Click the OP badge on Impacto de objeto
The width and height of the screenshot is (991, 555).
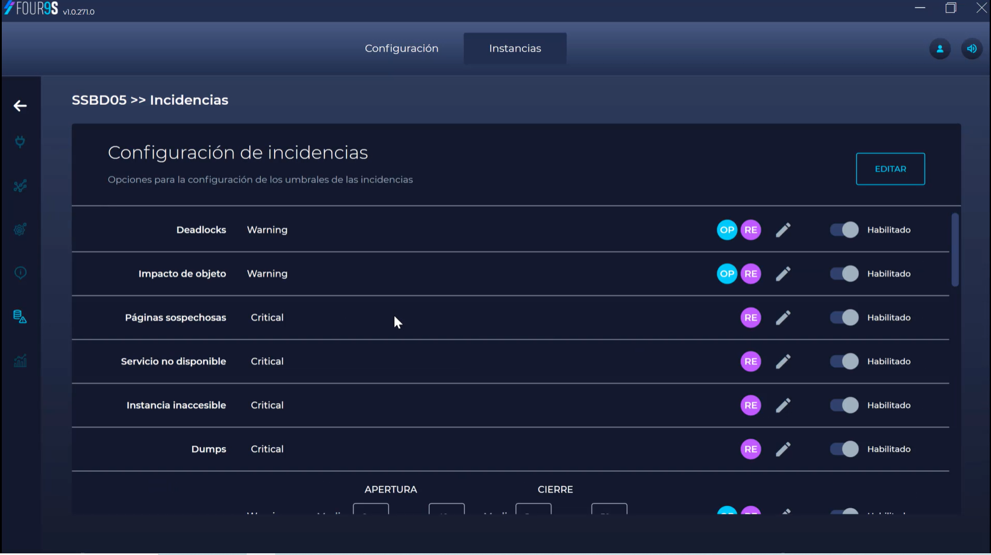(726, 274)
